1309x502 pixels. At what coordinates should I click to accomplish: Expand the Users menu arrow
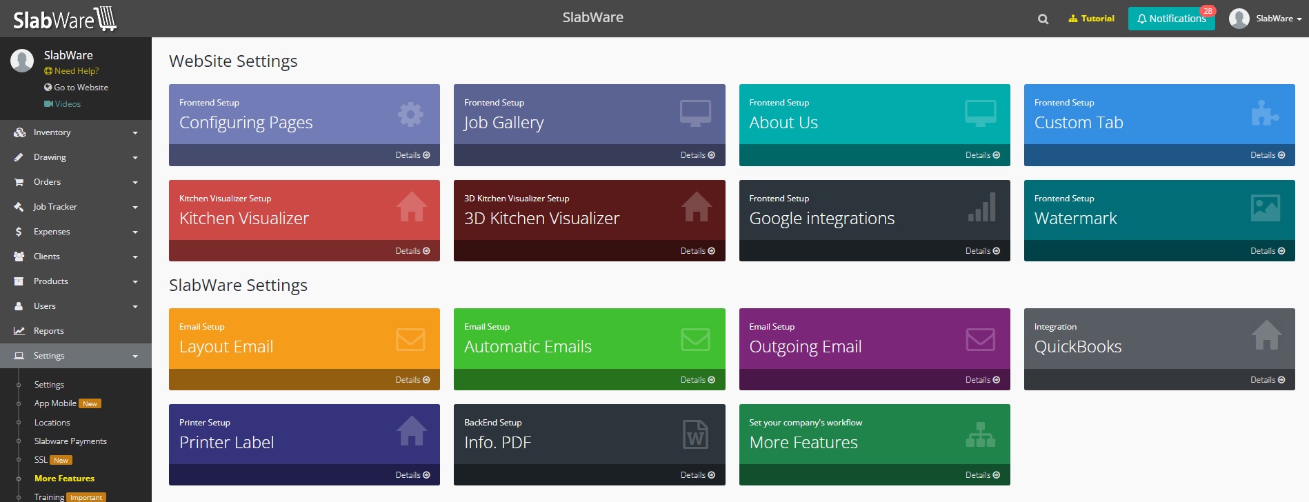coord(135,307)
